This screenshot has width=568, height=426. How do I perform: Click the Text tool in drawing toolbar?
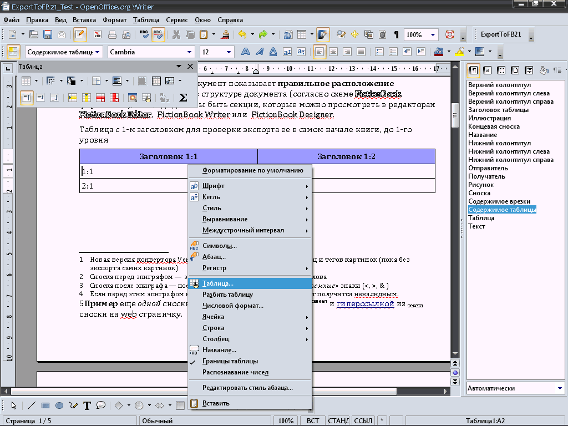tap(87, 405)
